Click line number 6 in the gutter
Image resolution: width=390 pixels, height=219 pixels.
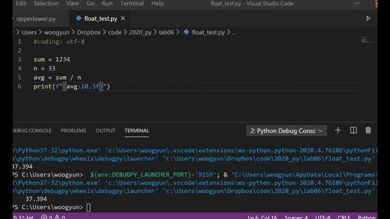tap(19, 86)
